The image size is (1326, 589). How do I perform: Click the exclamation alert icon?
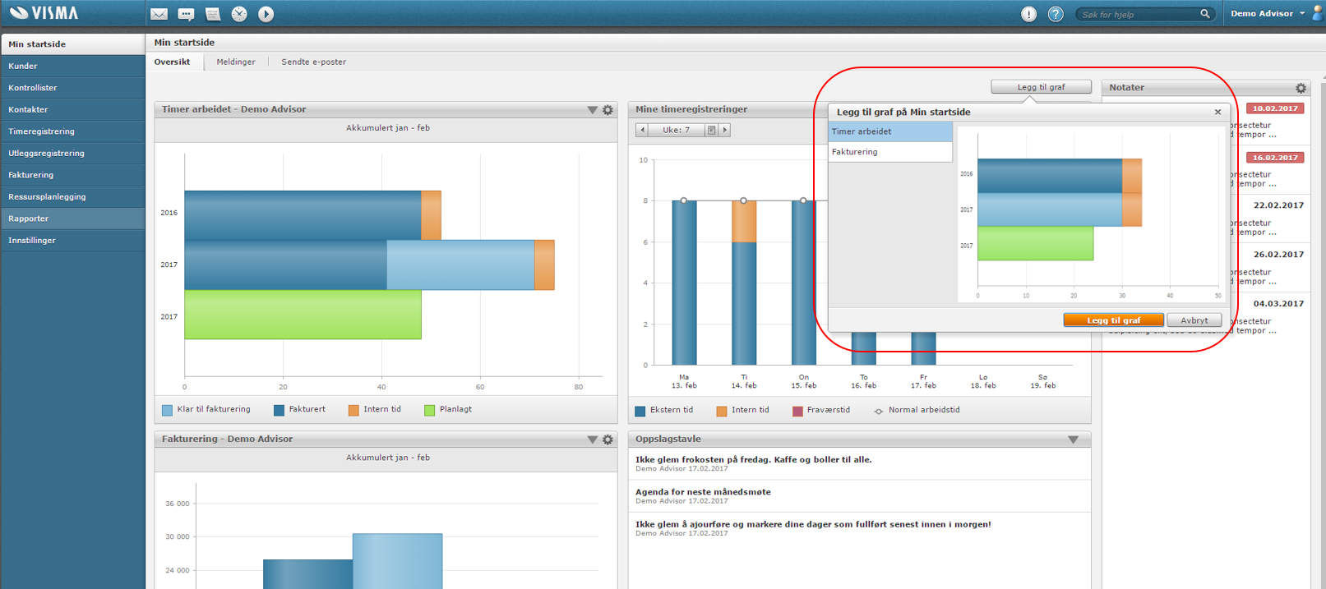[1028, 14]
